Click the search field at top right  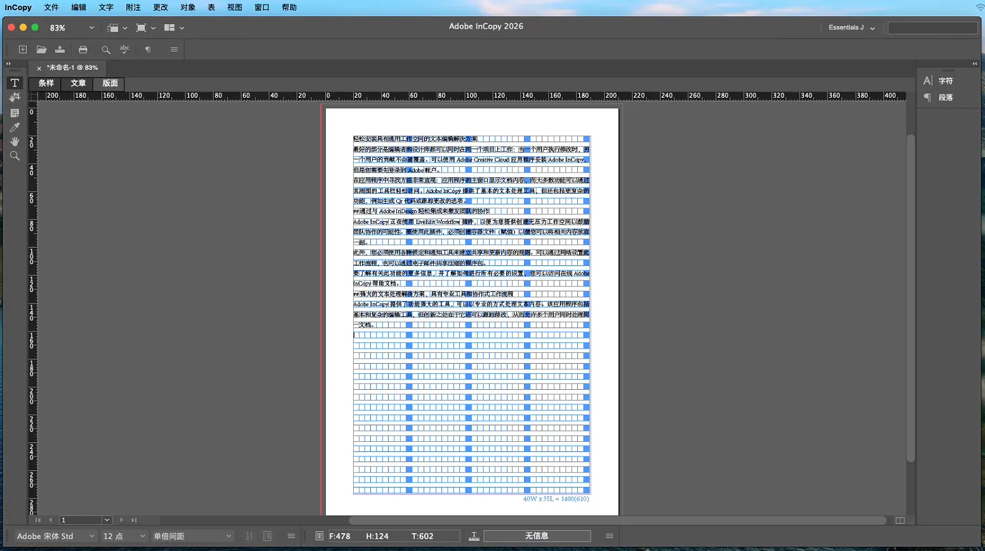[932, 28]
